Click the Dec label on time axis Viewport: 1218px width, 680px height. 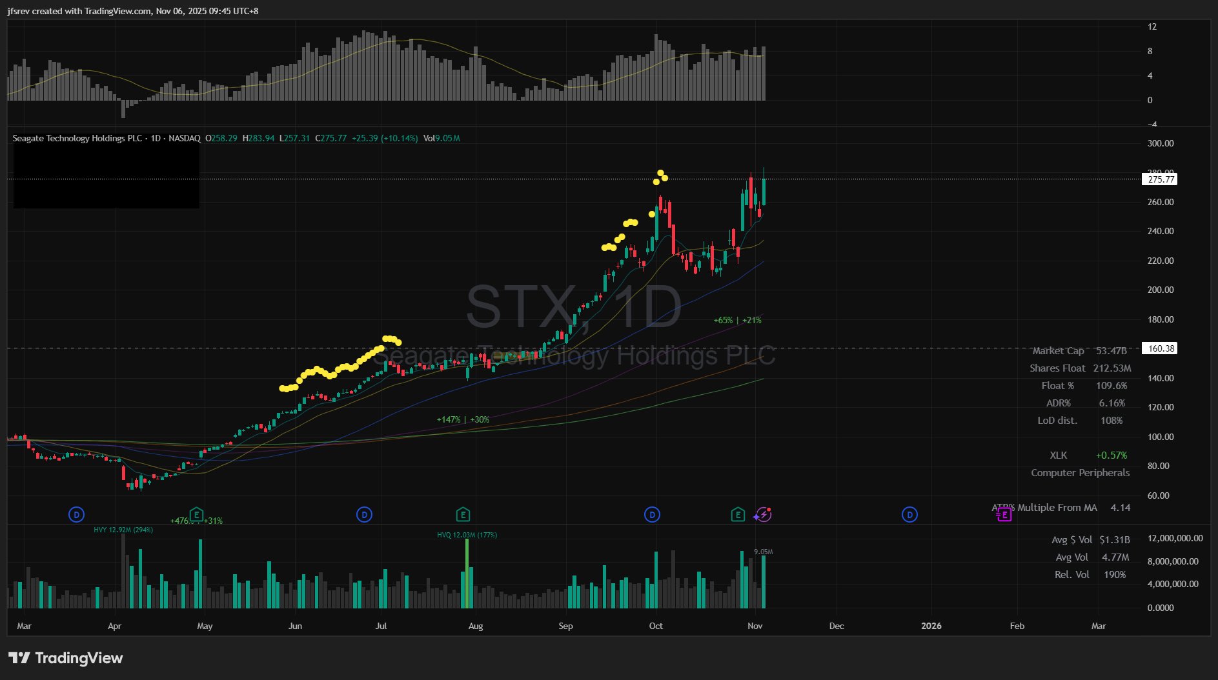tap(837, 626)
